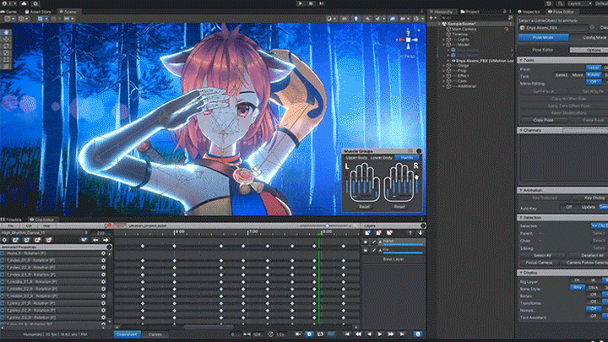
Task: Move layer down arrow in Layers panel
Action: point(421,233)
